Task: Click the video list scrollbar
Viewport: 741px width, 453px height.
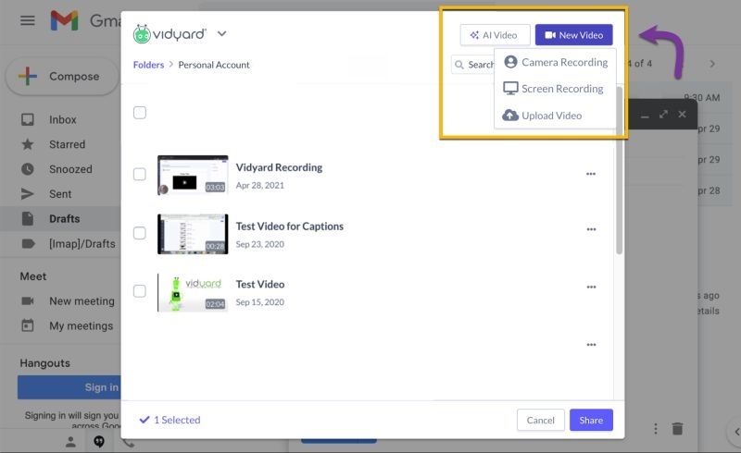Action: coord(619,171)
